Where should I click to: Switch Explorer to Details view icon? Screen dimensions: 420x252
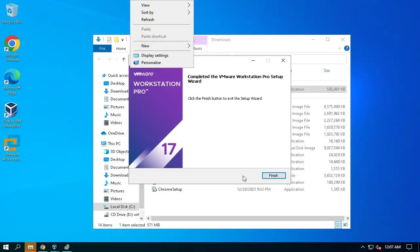(x=338, y=225)
